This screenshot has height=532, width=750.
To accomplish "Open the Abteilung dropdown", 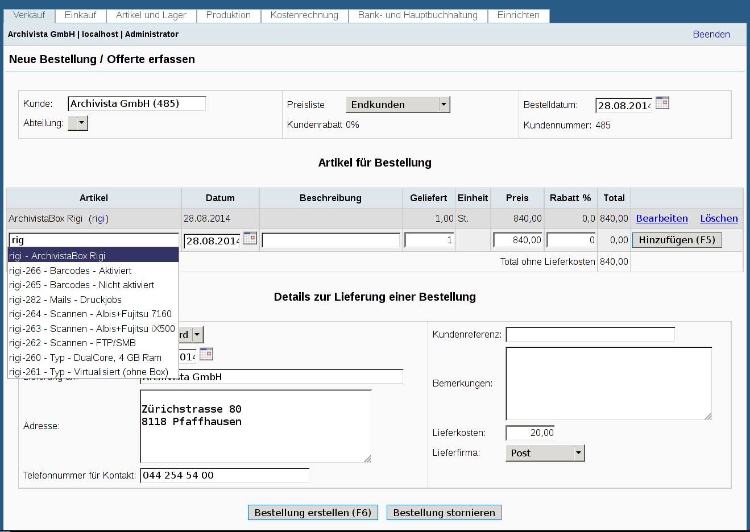I will pyautogui.click(x=78, y=123).
